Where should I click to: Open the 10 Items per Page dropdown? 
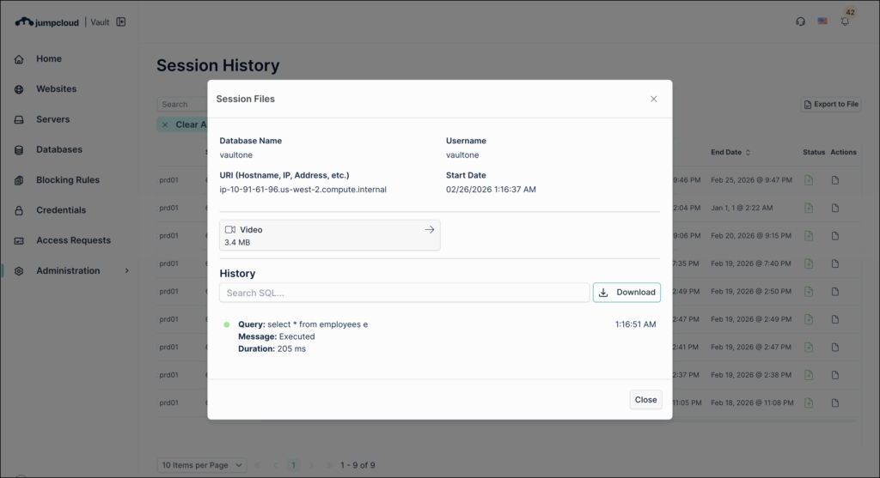click(202, 465)
